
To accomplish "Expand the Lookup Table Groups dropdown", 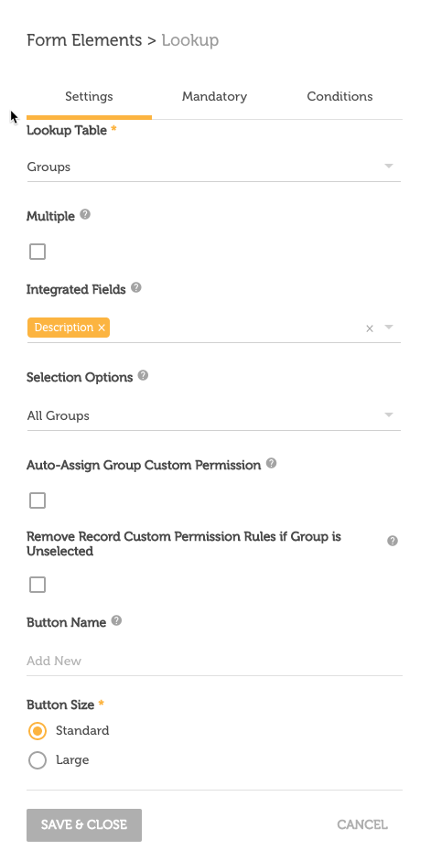I will click(213, 167).
